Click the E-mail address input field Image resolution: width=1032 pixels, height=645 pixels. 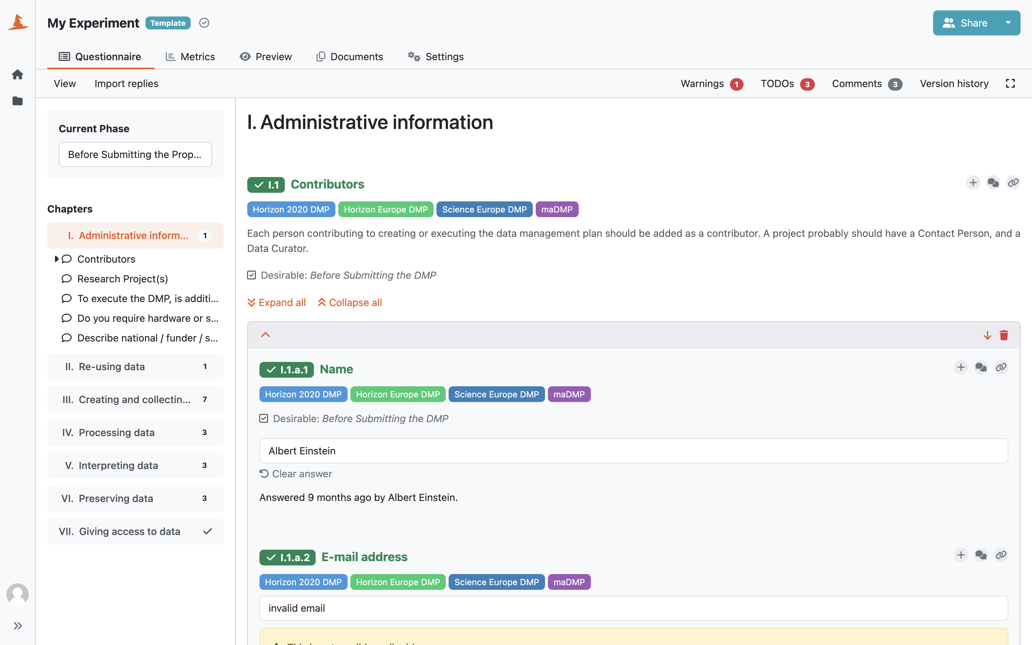633,608
